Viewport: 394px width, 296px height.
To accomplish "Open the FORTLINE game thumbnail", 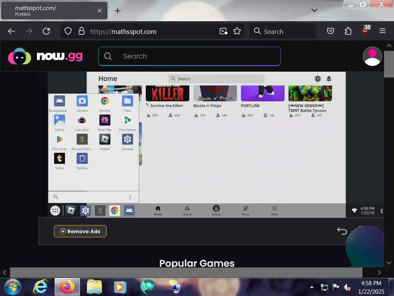I will (262, 93).
